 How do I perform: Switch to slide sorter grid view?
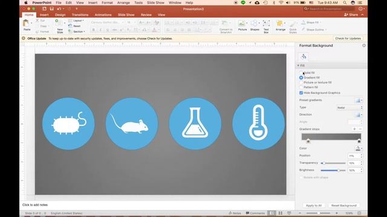tap(281, 213)
